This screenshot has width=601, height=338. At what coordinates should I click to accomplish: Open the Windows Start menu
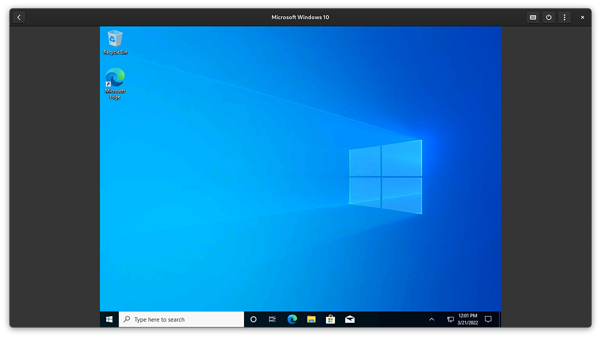(x=109, y=319)
